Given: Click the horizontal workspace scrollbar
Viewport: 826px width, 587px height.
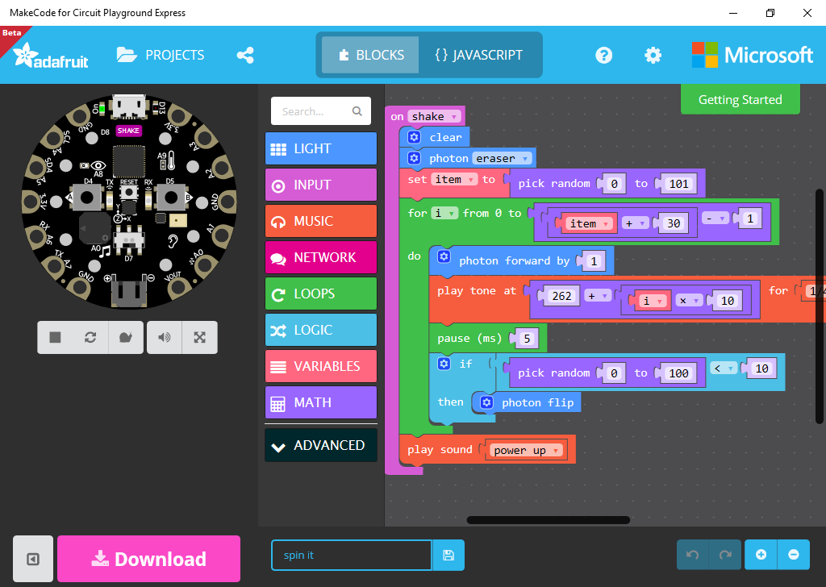Looking at the screenshot, I should 549,520.
